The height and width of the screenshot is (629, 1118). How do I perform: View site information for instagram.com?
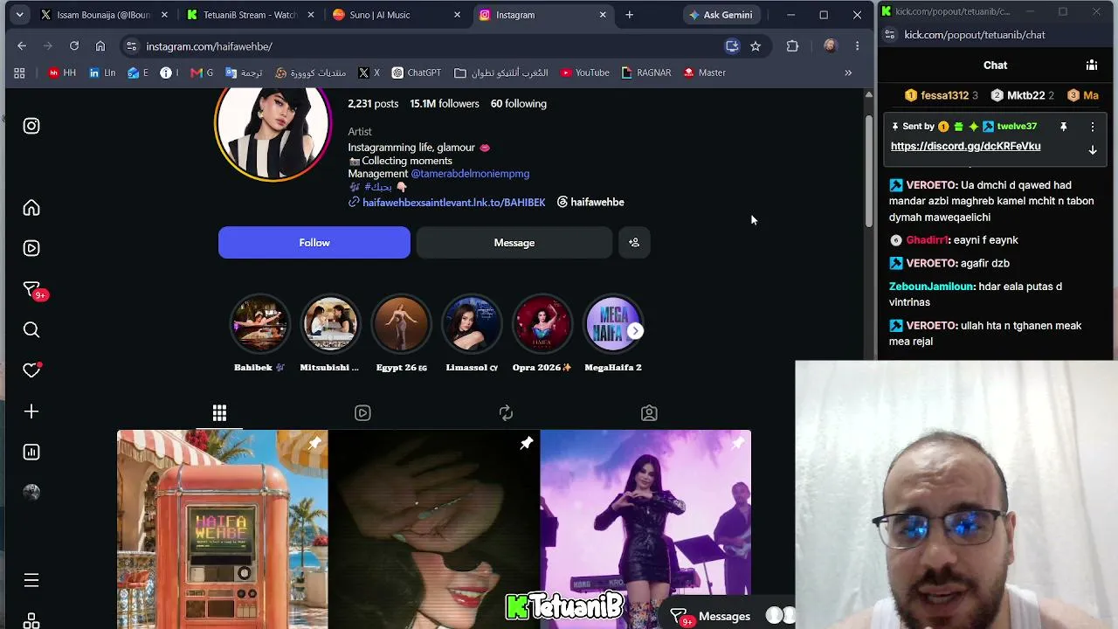click(x=131, y=46)
